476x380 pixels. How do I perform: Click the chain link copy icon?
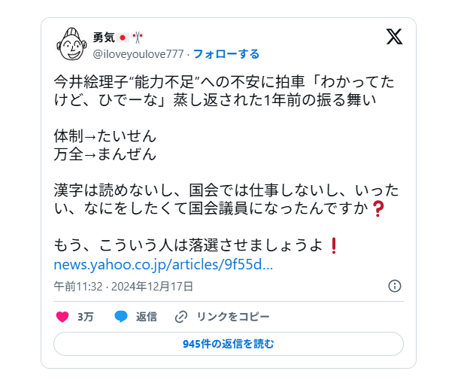pyautogui.click(x=181, y=317)
